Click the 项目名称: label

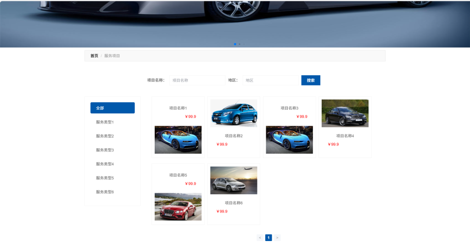tap(156, 80)
